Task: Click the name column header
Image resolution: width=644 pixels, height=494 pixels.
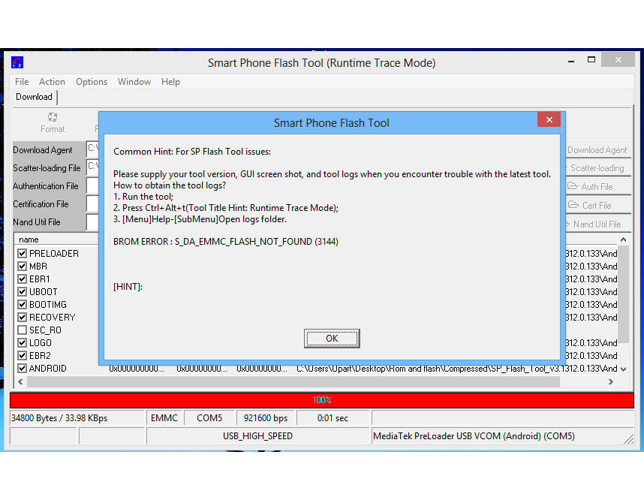Action: pos(56,239)
